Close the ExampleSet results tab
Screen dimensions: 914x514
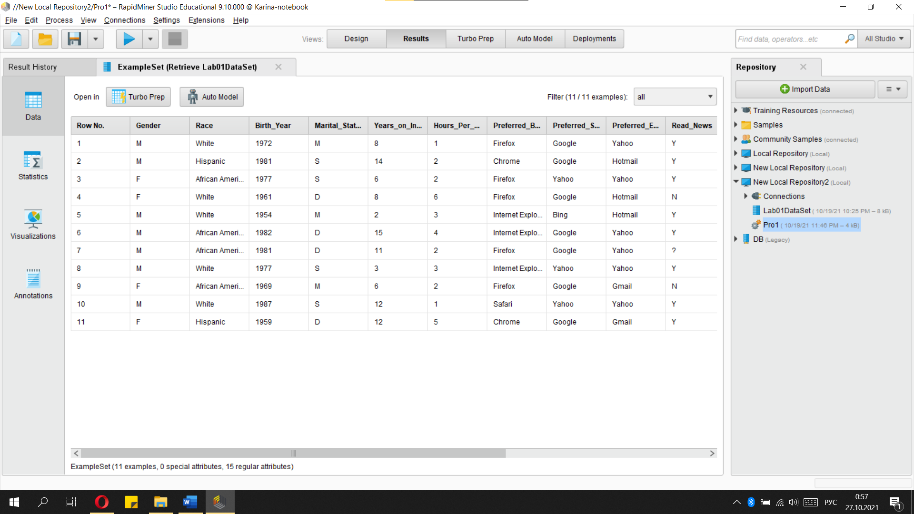click(278, 67)
